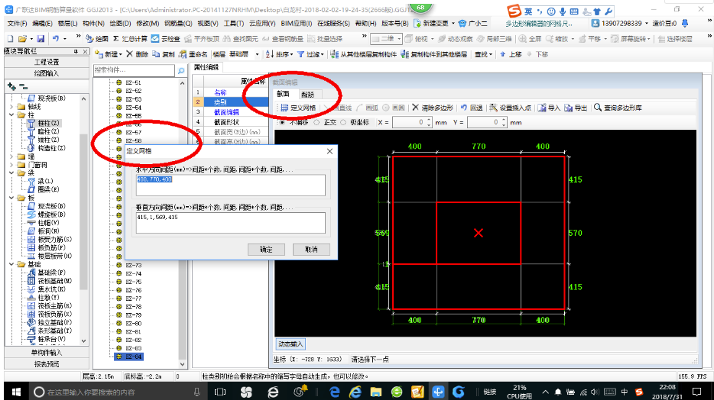
Task: Open File Explorer from the taskbar
Action: click(375, 392)
